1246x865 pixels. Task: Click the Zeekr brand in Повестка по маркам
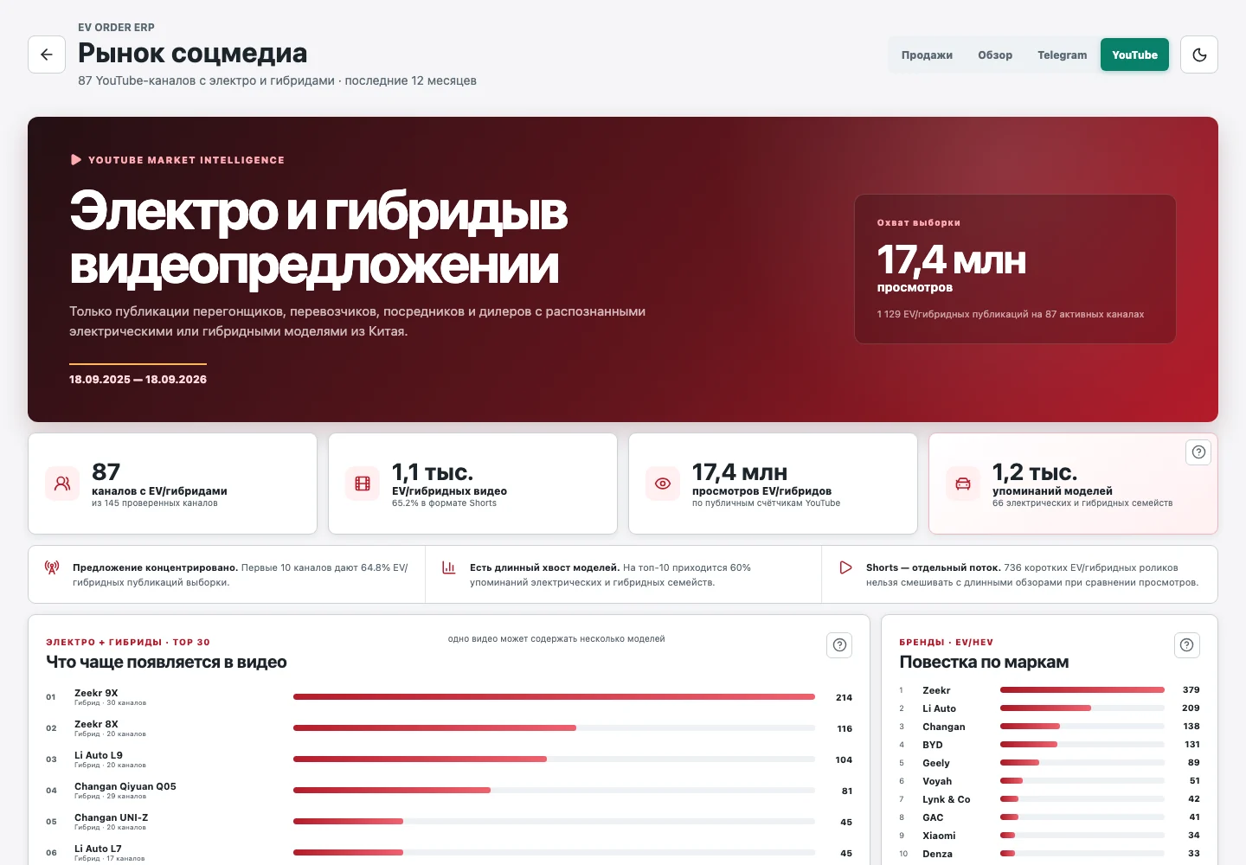coord(936,690)
